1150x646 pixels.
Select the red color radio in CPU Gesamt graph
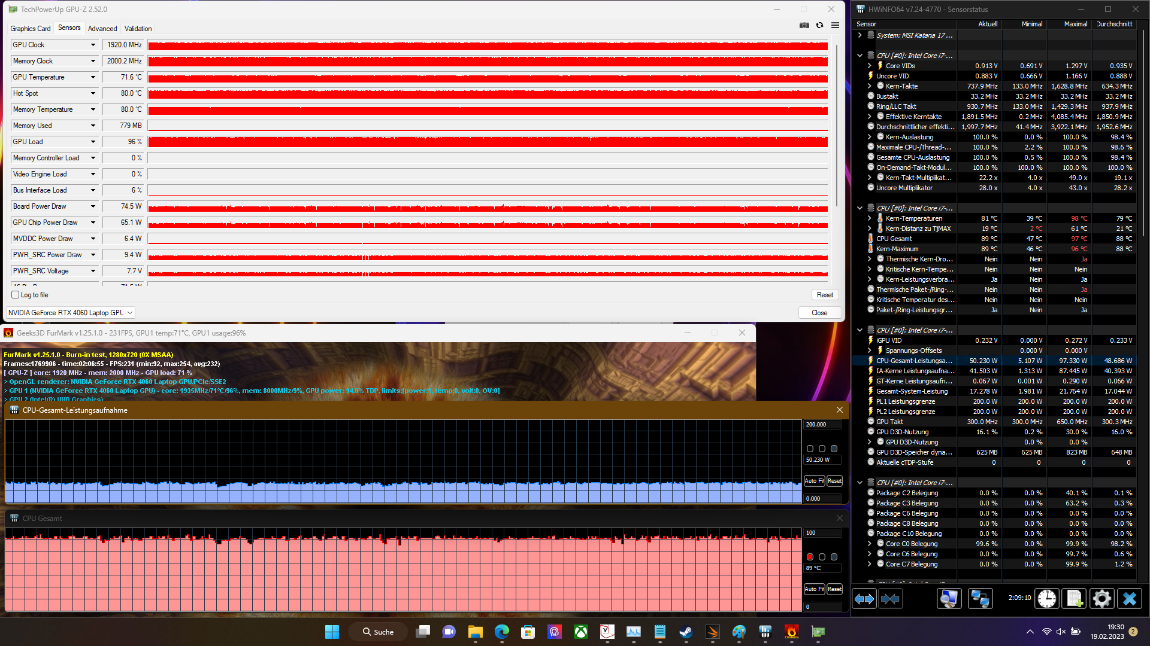810,557
